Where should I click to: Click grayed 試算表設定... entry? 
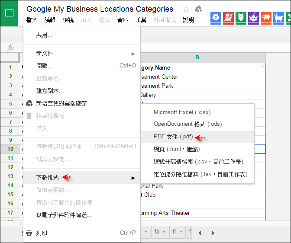click(82, 159)
